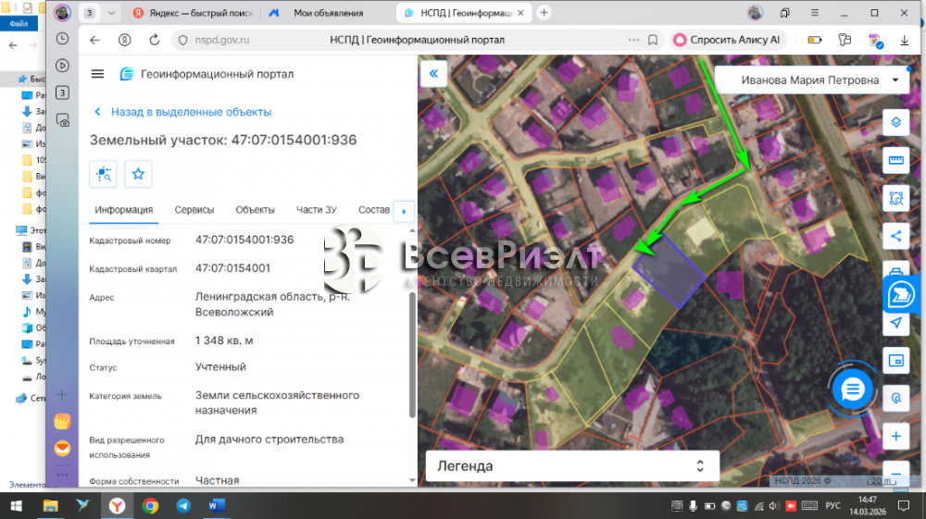The height and width of the screenshot is (519, 926).
Task: Switch to the Сервисы tab
Action: [x=194, y=210]
